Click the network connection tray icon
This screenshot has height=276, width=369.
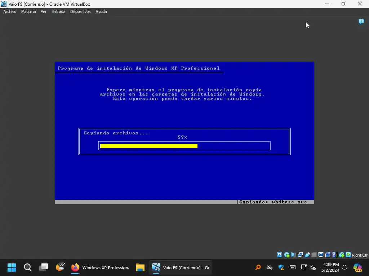coord(304,267)
